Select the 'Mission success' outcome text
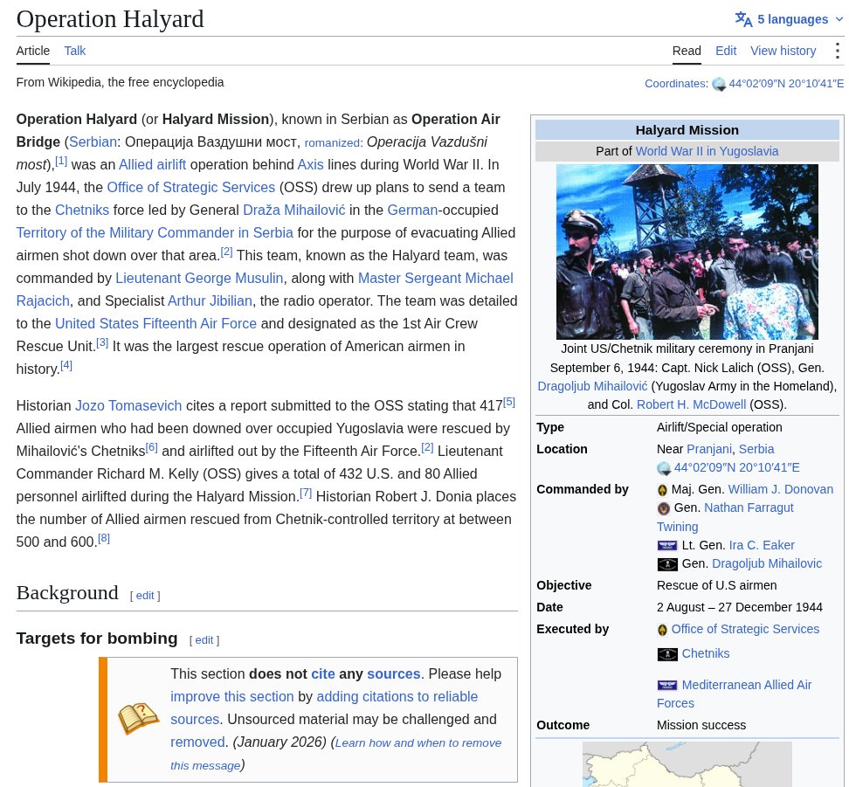The height and width of the screenshot is (787, 849). 701,725
